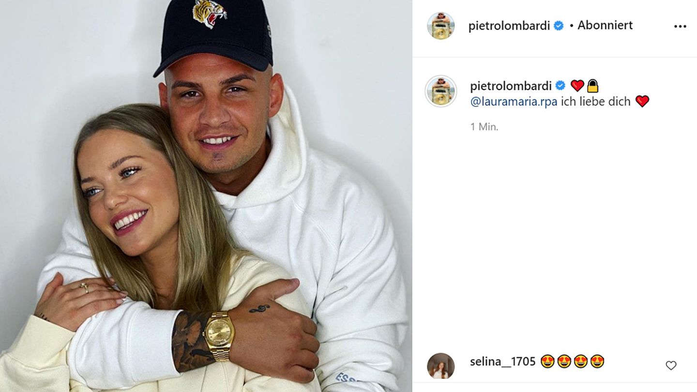Click the red heart emoji after 'ich liebe dich'

pyautogui.click(x=642, y=101)
